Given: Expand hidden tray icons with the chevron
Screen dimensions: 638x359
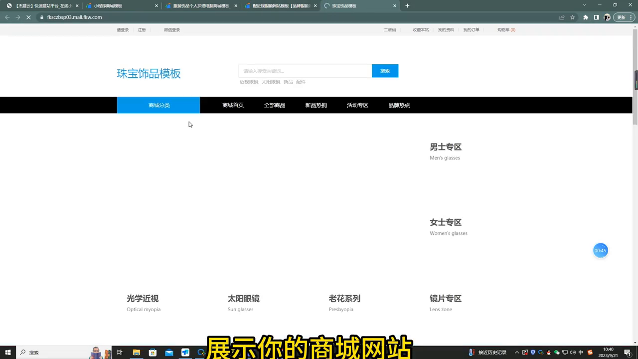Looking at the screenshot, I should [x=517, y=353].
